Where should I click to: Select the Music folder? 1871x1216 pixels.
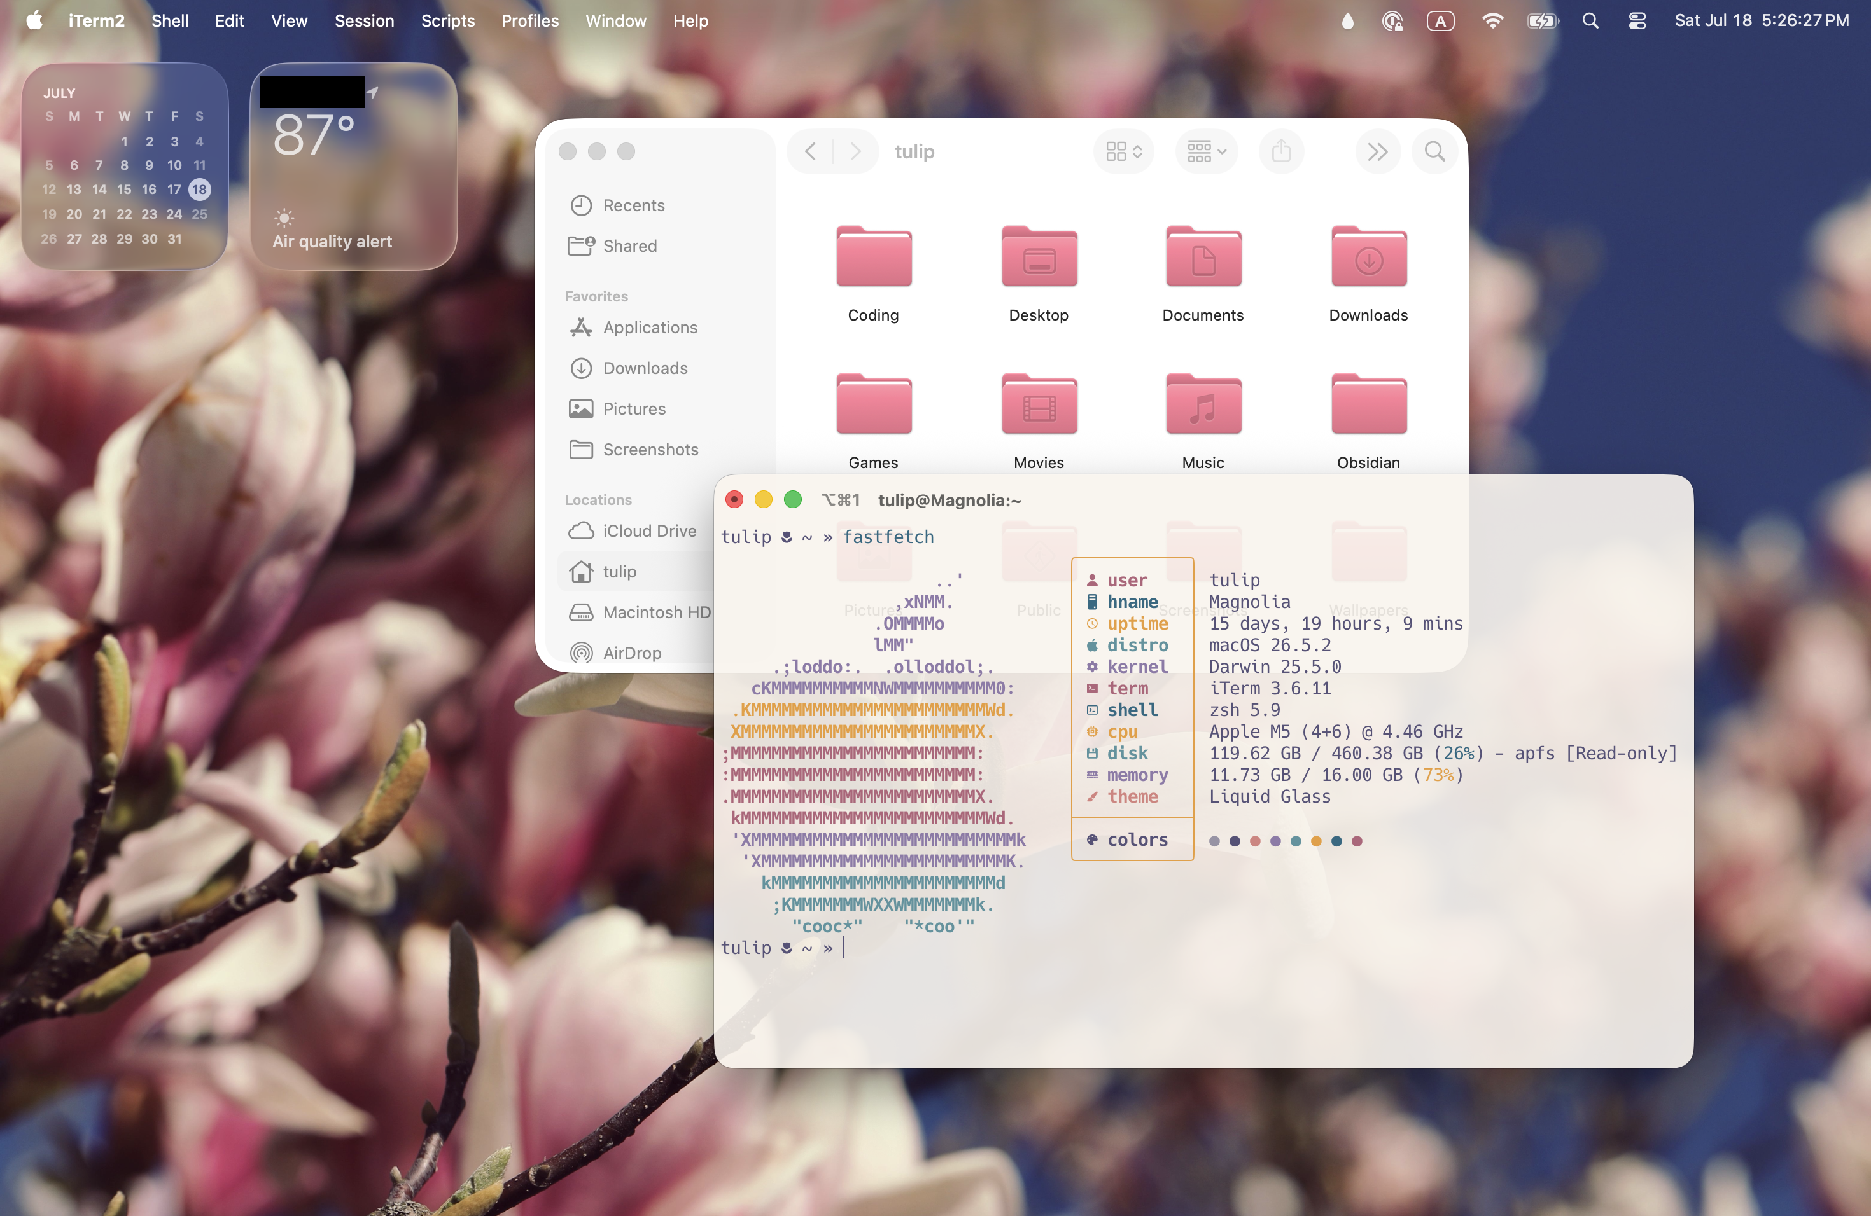[x=1203, y=404]
